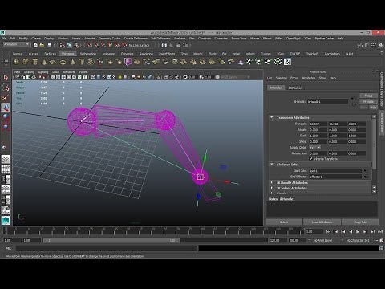385x289 pixels.
Task: Pick the Paint selection tool
Action: [x=6, y=97]
